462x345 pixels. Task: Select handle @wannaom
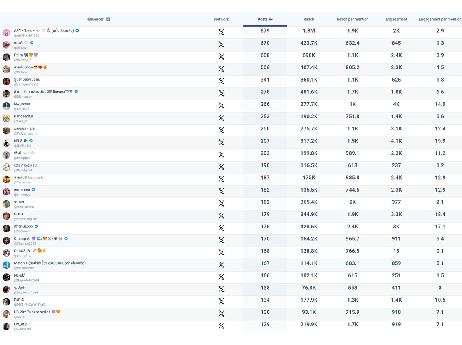22,329
